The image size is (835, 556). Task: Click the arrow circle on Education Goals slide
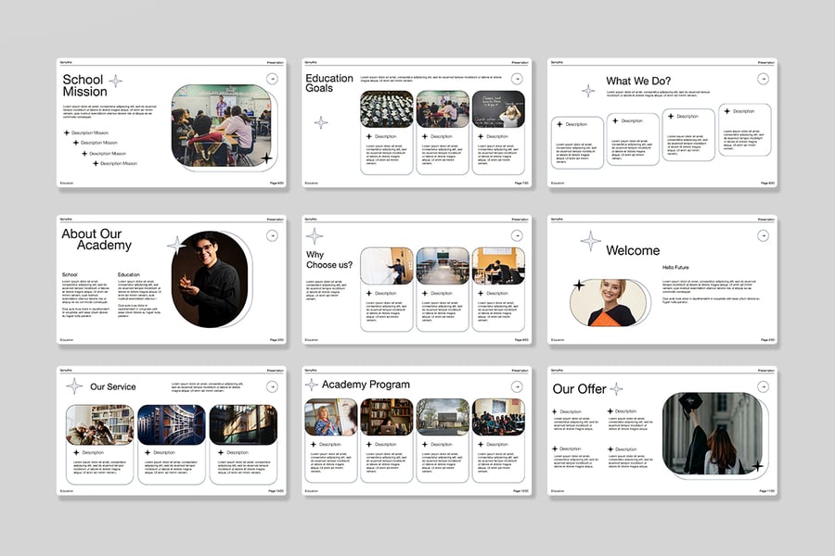pyautogui.click(x=517, y=79)
